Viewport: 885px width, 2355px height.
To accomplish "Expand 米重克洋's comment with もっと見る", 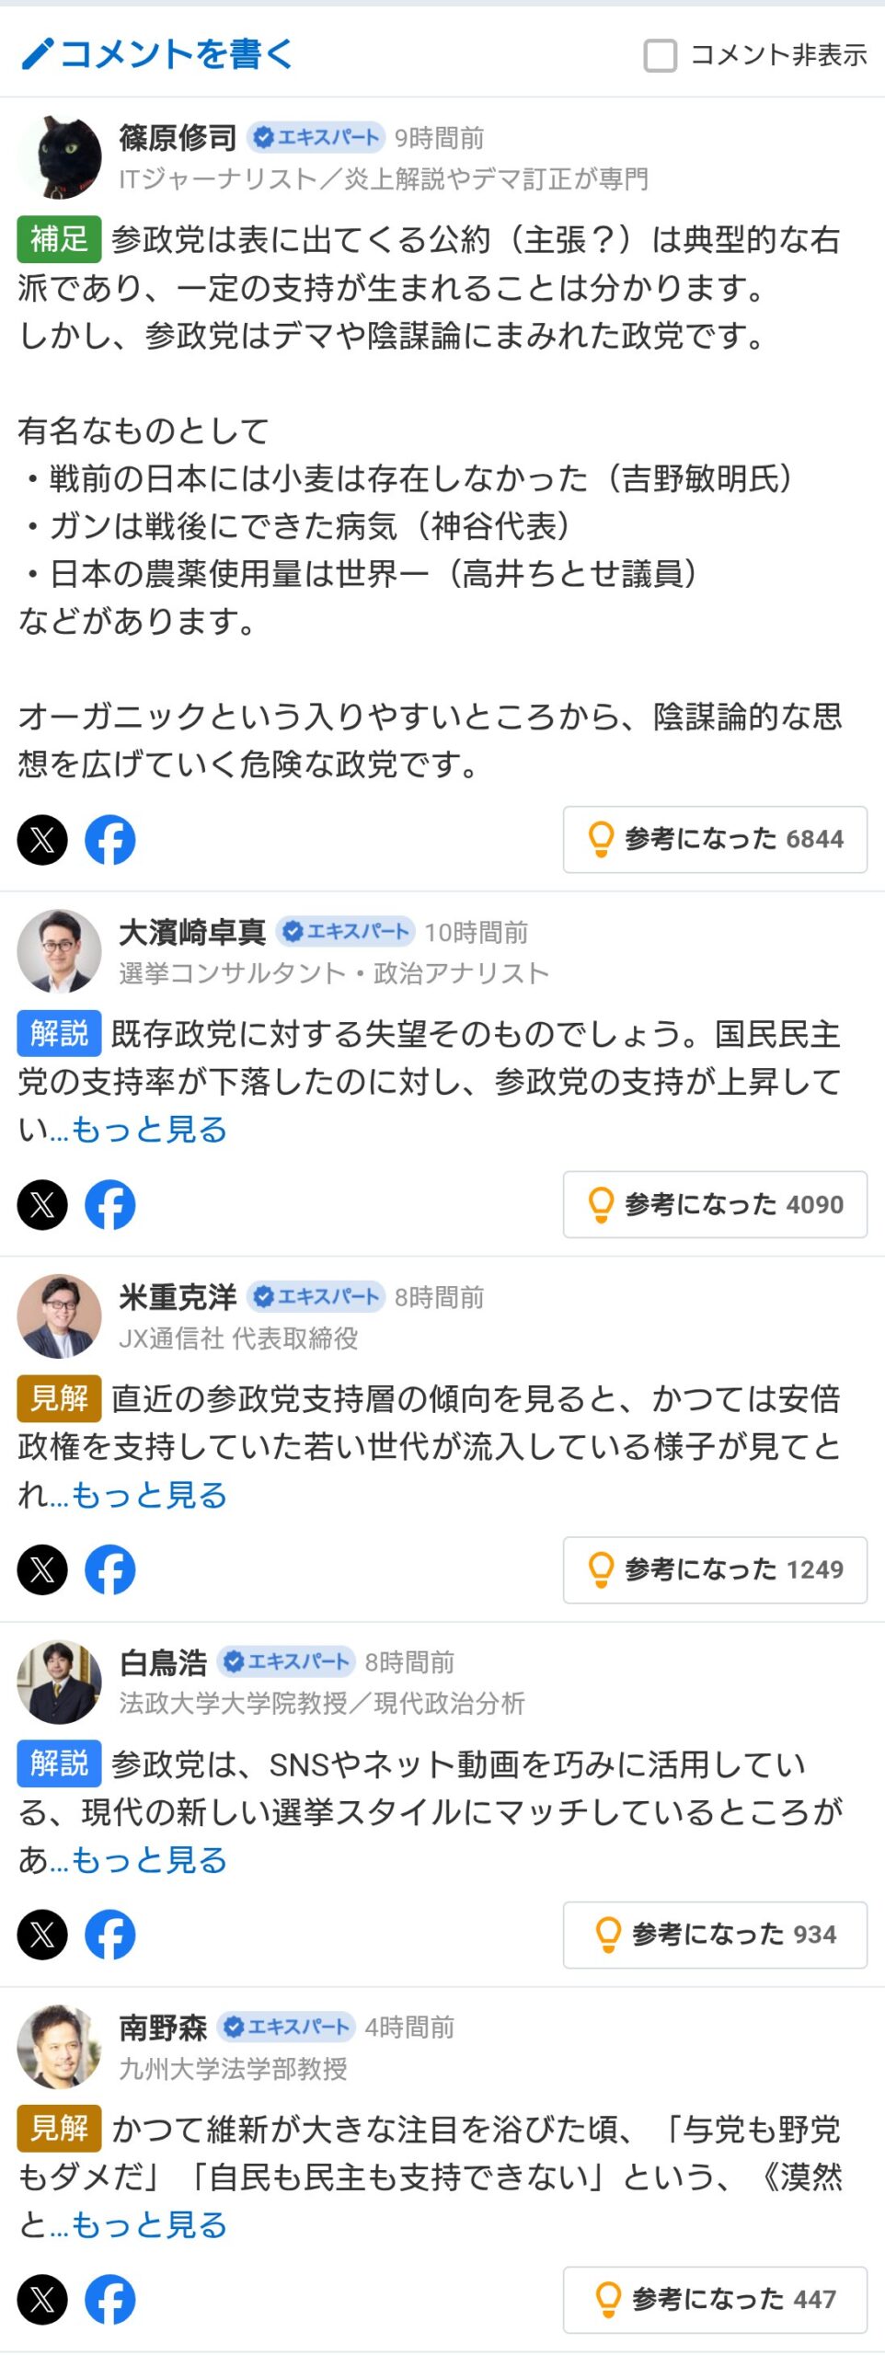I will (x=149, y=1495).
